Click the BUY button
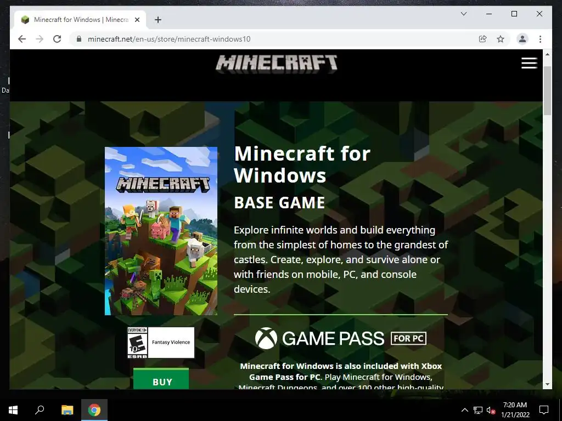Image resolution: width=562 pixels, height=421 pixels. pos(161,379)
